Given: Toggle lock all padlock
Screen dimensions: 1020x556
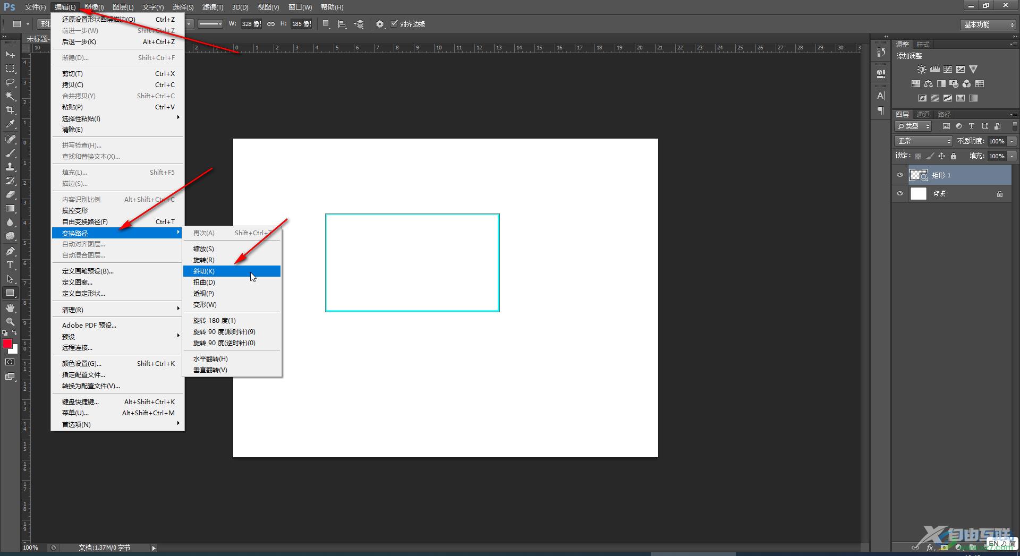Looking at the screenshot, I should [954, 156].
